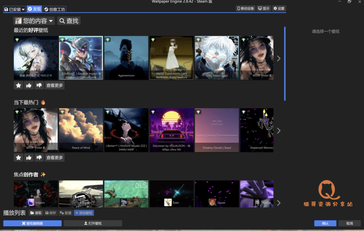Open creator Volpots card
364x231 pixels.
pos(36,194)
